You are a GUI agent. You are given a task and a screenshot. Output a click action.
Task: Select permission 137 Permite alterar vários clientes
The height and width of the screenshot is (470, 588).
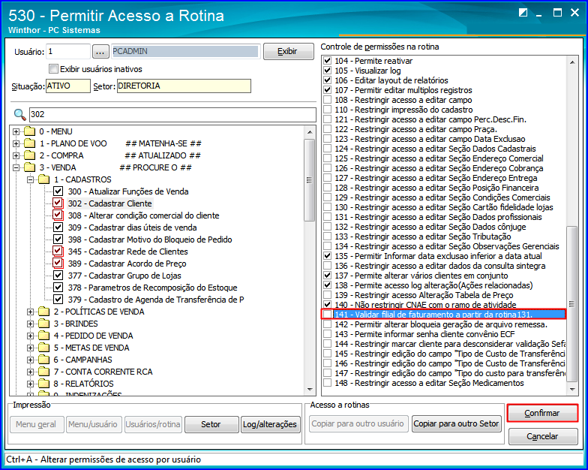pos(421,276)
